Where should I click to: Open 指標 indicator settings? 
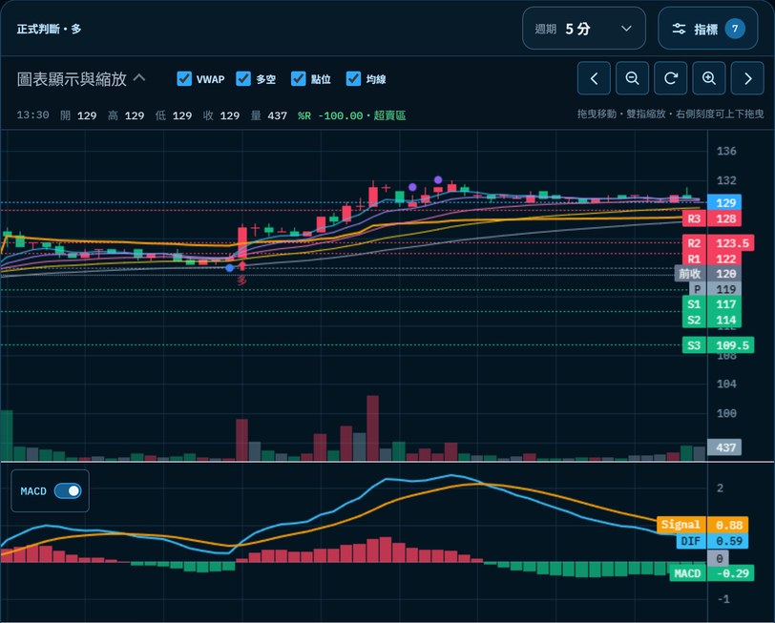708,29
